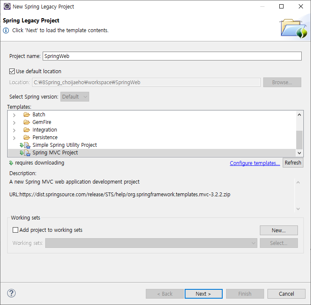This screenshot has width=311, height=305.
Task: Click the Integration folder icon
Action: click(27, 130)
